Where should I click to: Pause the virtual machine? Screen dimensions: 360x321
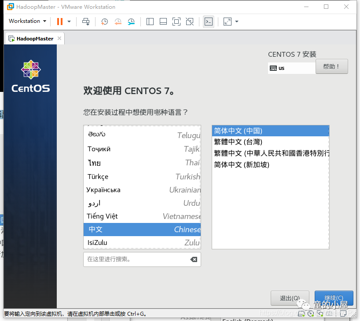(60, 22)
